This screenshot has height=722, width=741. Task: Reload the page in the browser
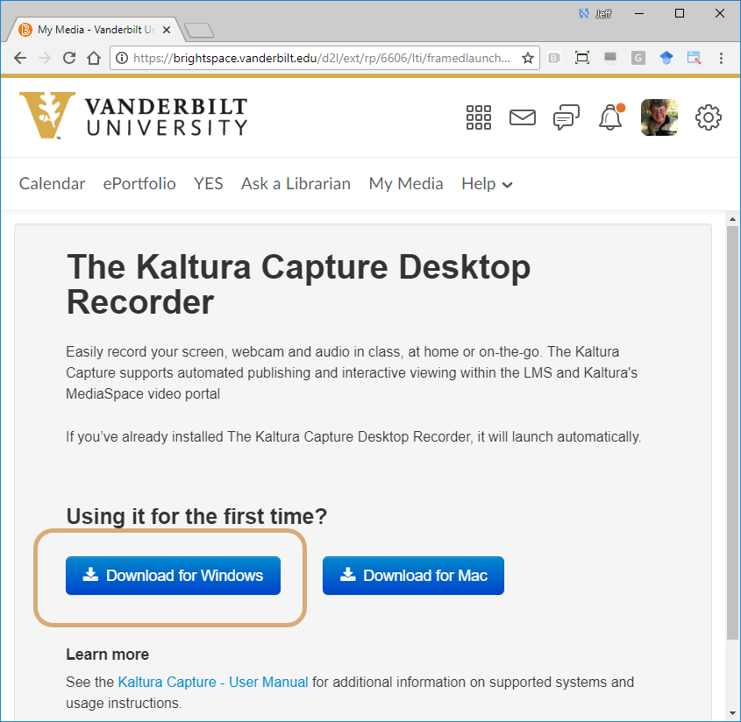[x=69, y=58]
